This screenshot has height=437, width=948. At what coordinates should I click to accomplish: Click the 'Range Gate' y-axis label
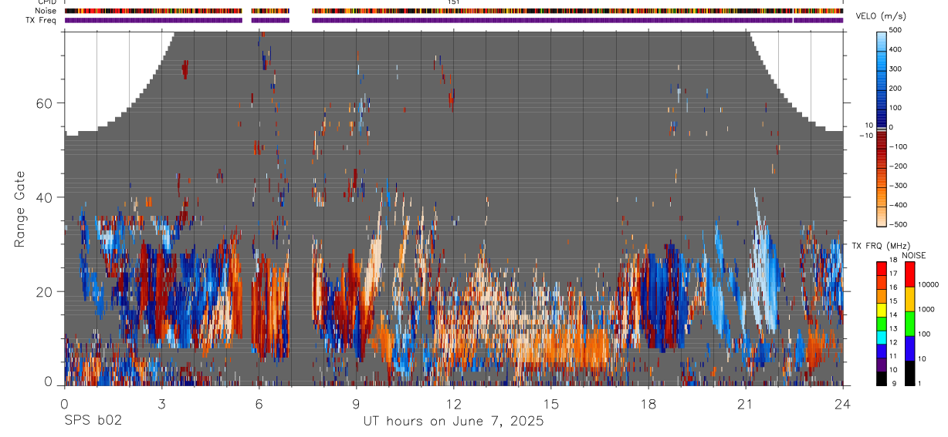click(19, 210)
